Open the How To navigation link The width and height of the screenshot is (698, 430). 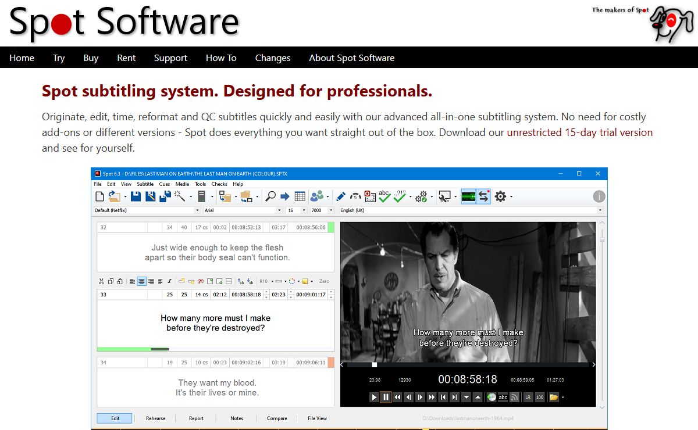tap(221, 58)
